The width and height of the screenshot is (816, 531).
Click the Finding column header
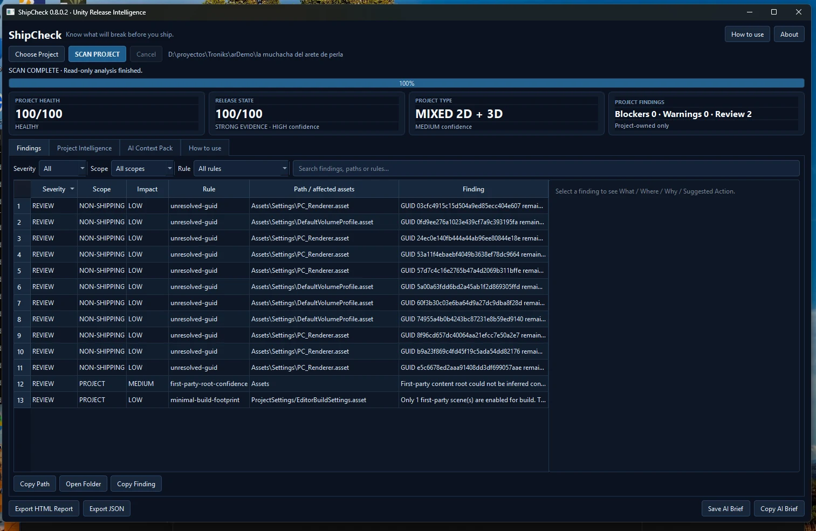pyautogui.click(x=473, y=189)
